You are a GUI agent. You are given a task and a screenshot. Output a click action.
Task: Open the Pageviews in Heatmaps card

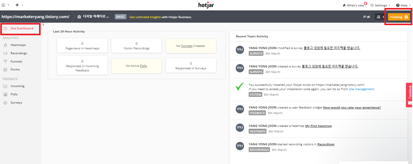coord(82,46)
